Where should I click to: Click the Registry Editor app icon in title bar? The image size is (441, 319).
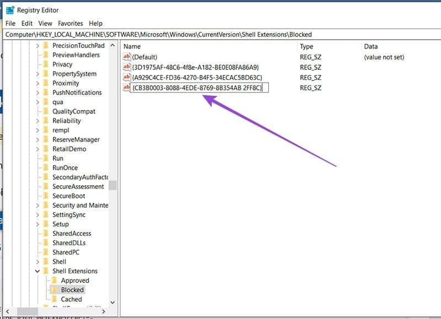pos(10,10)
